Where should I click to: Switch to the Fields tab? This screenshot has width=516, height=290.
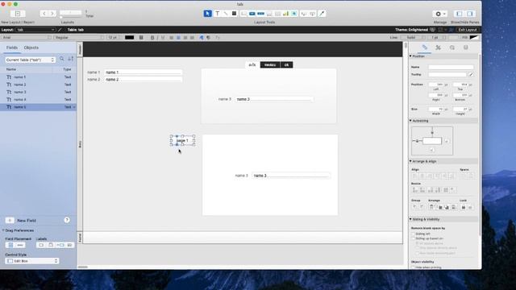(x=12, y=48)
